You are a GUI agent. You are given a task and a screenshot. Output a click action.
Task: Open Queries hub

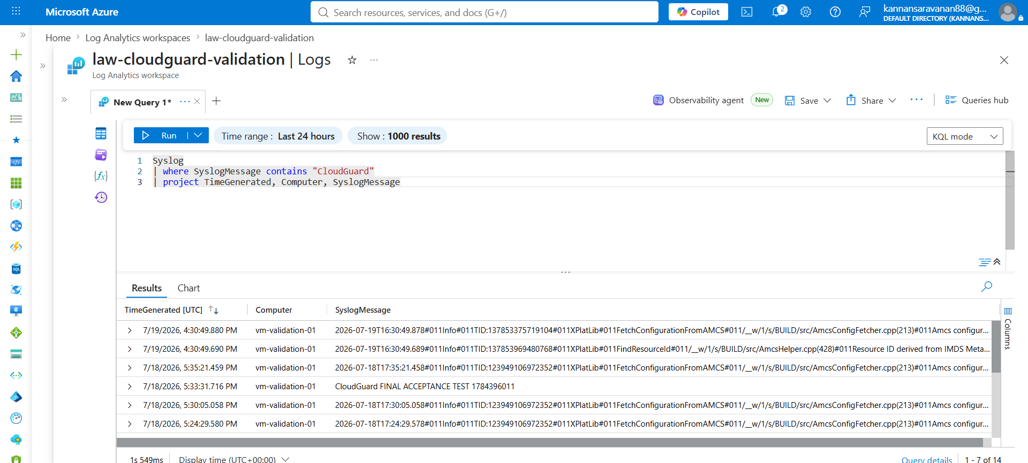pyautogui.click(x=977, y=101)
